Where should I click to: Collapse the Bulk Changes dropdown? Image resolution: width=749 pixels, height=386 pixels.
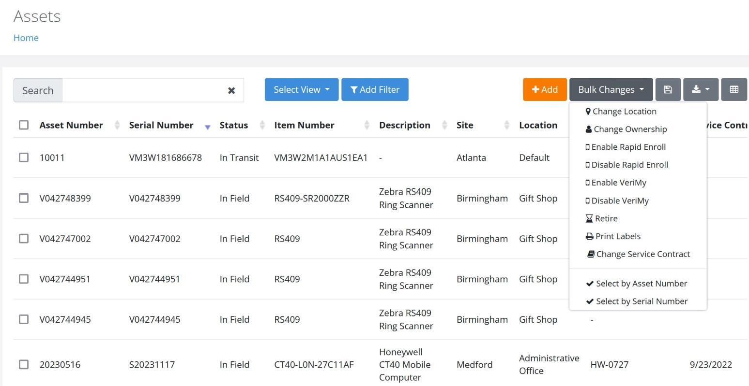(611, 89)
